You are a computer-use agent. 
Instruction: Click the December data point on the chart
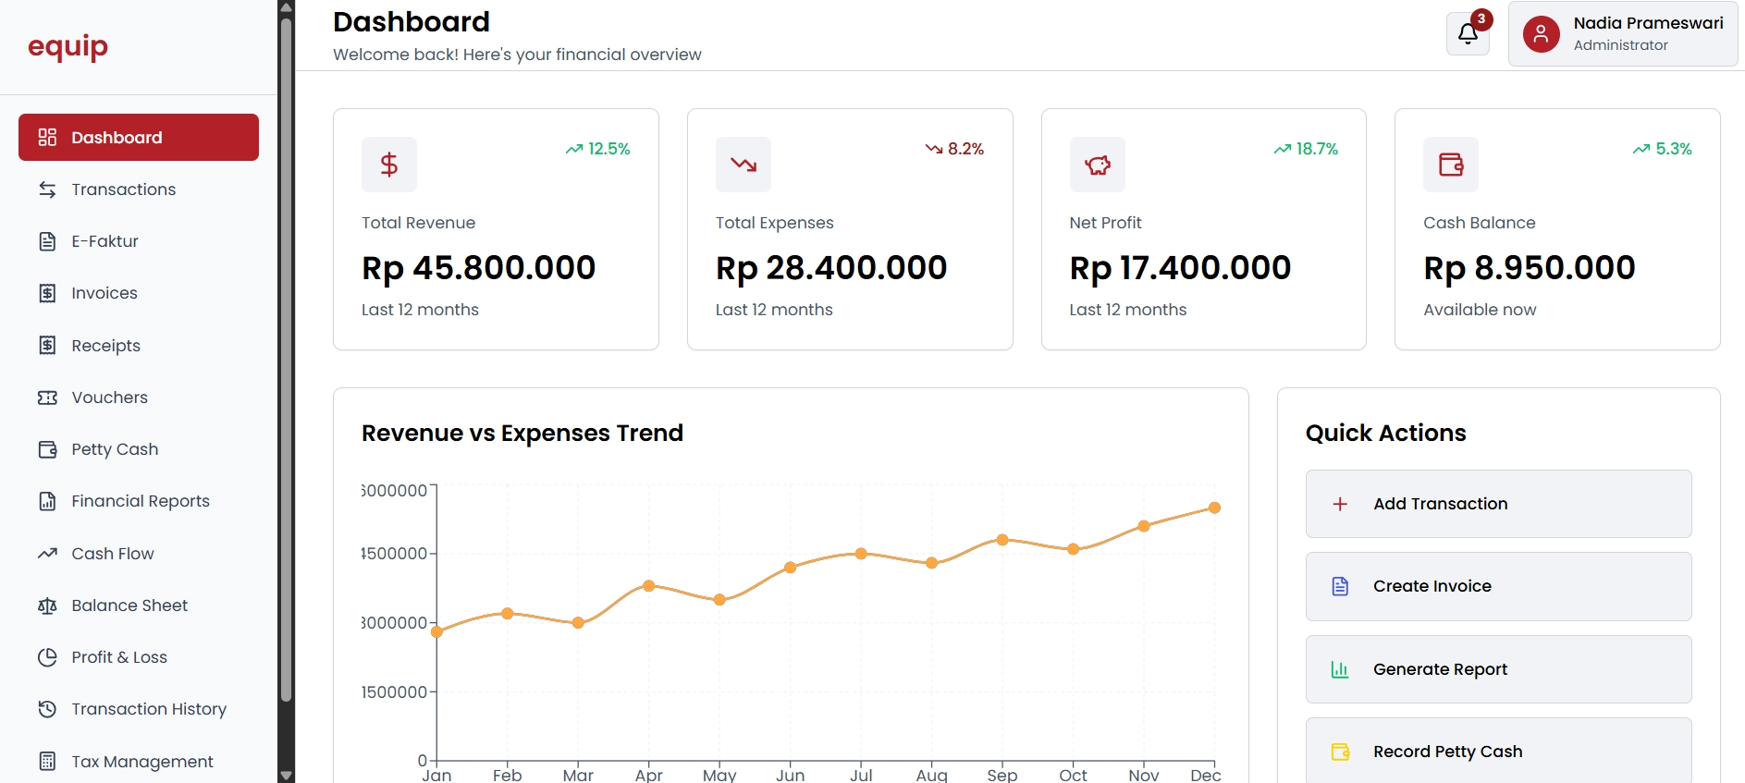[1213, 507]
